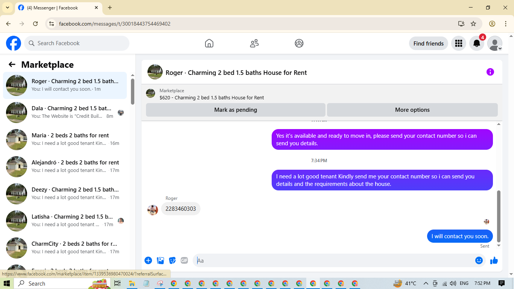Open the clock showing 7:52 PM
The image size is (514, 289).
[x=482, y=283]
